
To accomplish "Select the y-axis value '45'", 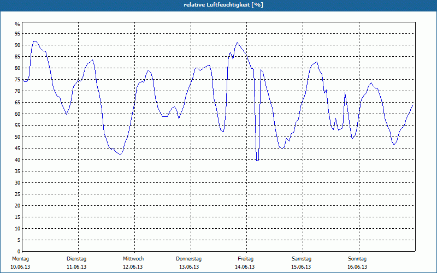I will (17, 148).
